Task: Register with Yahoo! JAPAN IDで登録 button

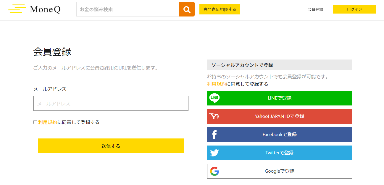Action: [280, 116]
